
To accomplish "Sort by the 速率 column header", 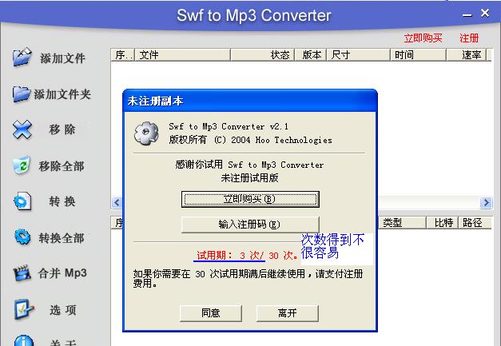I will [466, 55].
